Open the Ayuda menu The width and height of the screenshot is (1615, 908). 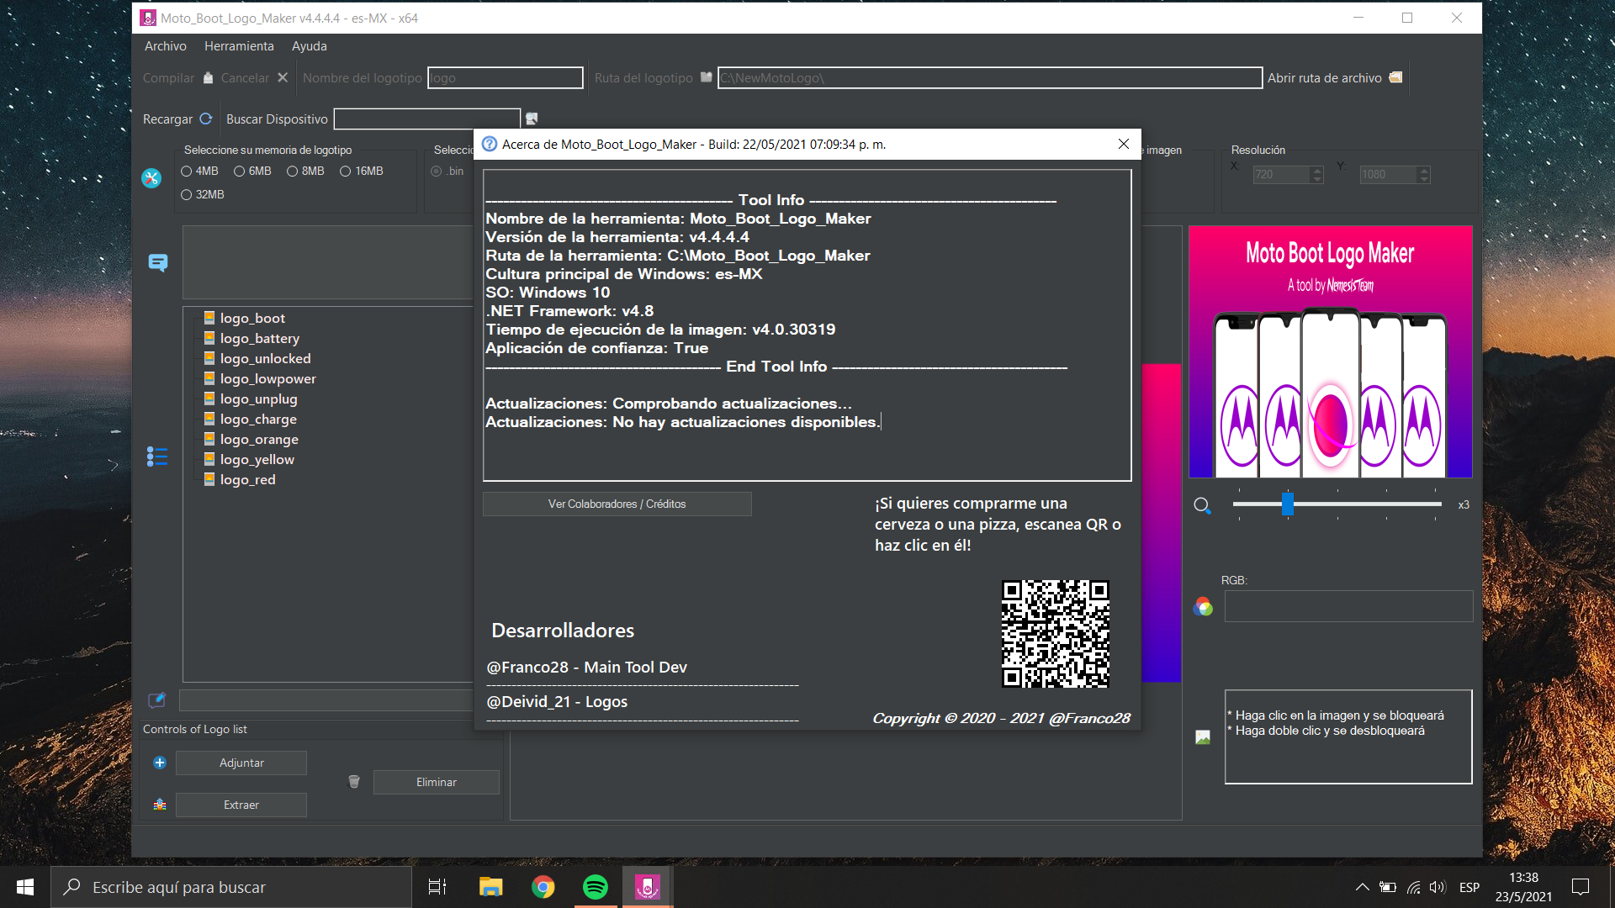309,46
